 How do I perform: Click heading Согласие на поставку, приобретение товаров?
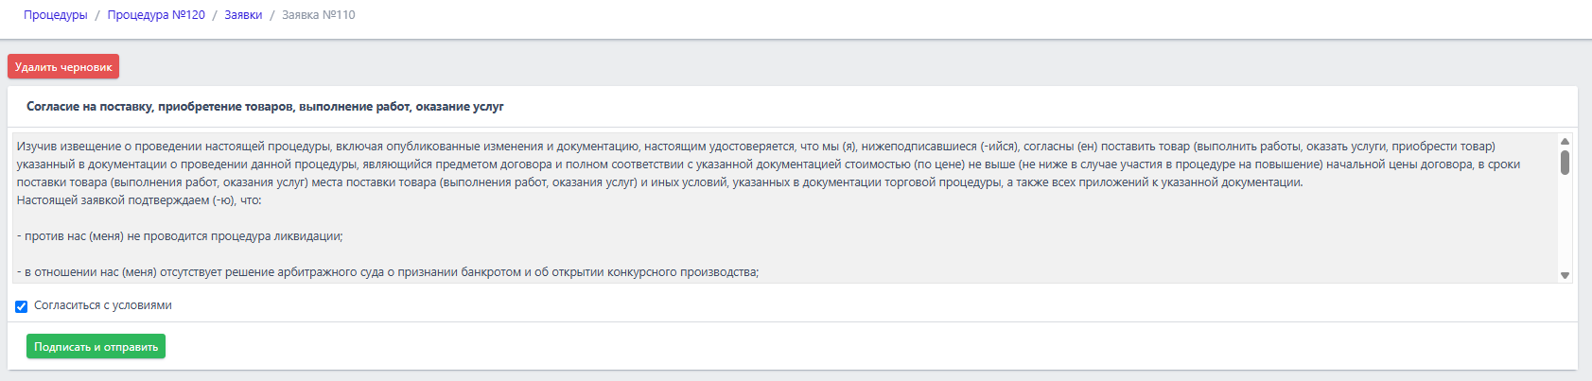(x=265, y=107)
